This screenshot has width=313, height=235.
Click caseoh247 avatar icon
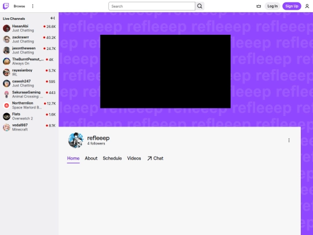(6, 84)
